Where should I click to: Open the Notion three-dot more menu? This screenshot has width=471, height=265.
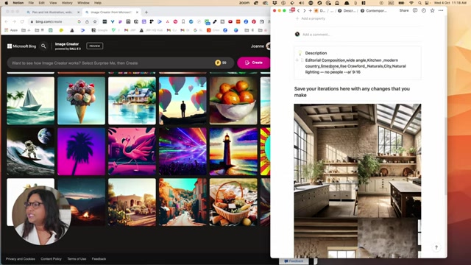click(441, 10)
